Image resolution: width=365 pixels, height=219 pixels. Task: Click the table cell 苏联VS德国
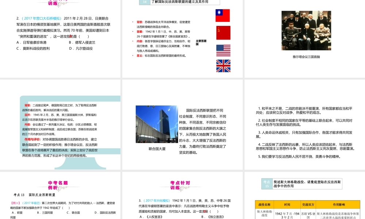[x=308, y=215]
